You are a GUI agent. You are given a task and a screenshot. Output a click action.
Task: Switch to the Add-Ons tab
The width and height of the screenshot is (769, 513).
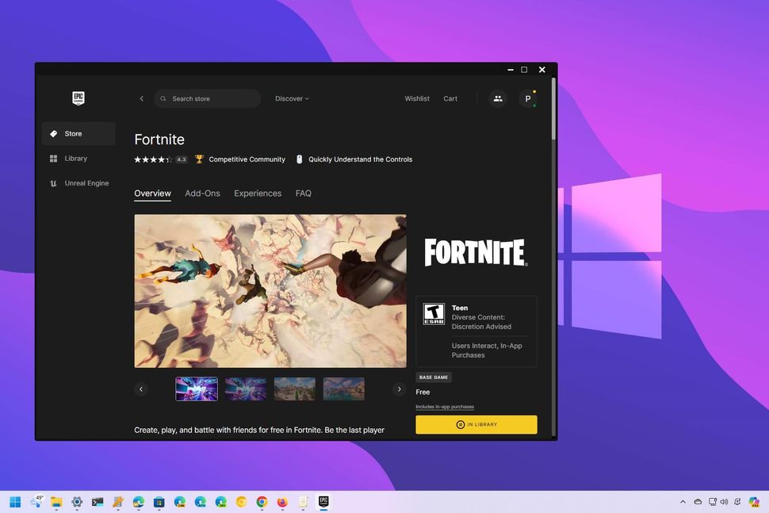coord(203,193)
